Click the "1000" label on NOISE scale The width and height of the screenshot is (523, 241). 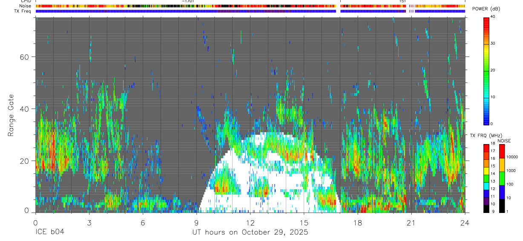coord(512,170)
